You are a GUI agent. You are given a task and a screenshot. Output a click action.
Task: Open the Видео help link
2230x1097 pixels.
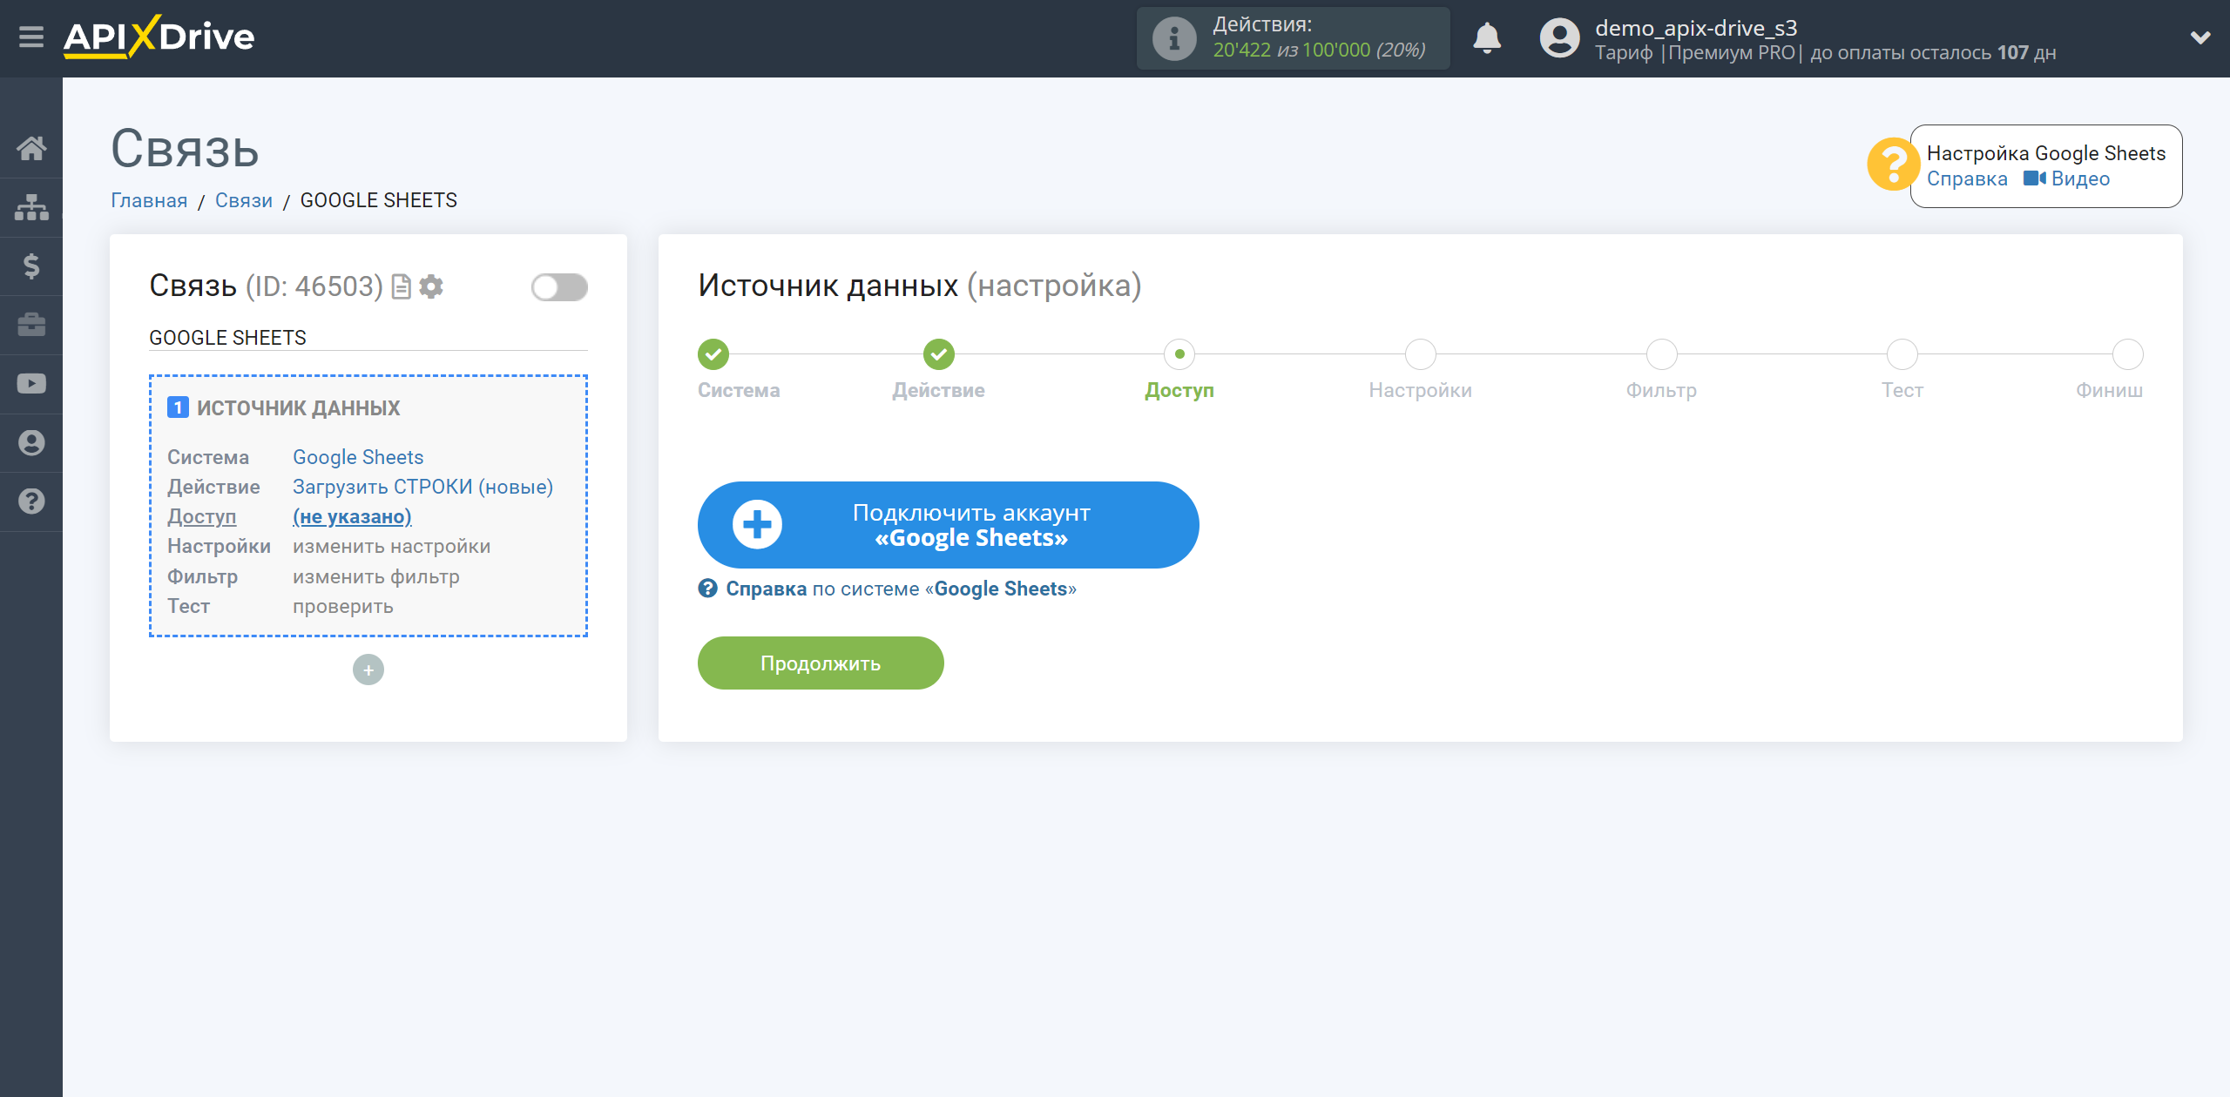tap(2066, 178)
